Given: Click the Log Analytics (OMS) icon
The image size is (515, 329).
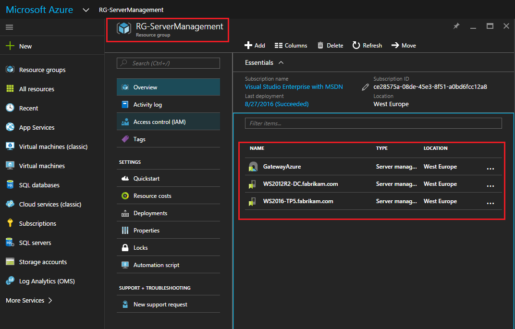Looking at the screenshot, I should point(10,281).
